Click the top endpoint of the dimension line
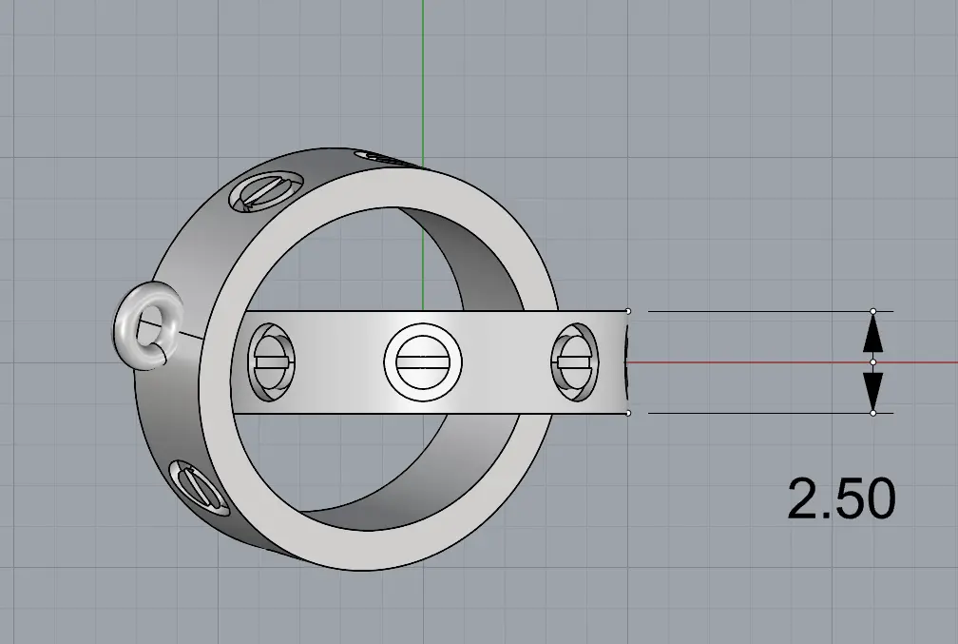 click(873, 311)
